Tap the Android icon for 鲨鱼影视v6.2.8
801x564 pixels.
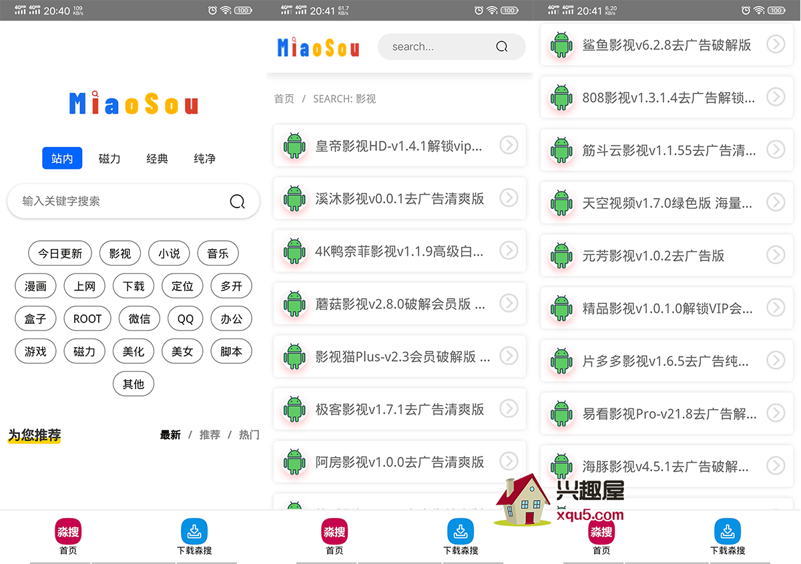[x=561, y=45]
